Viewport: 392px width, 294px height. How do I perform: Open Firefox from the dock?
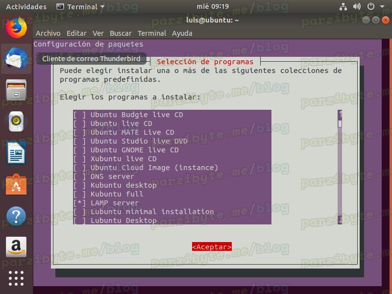pyautogui.click(x=16, y=27)
